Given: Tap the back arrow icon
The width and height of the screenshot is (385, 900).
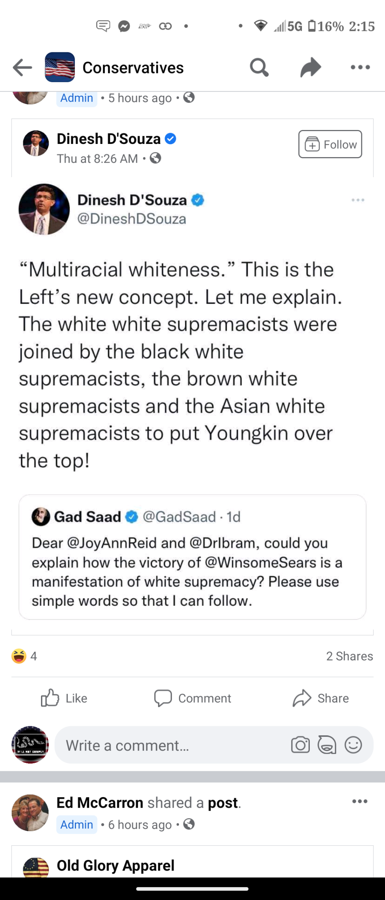Looking at the screenshot, I should point(23,68).
